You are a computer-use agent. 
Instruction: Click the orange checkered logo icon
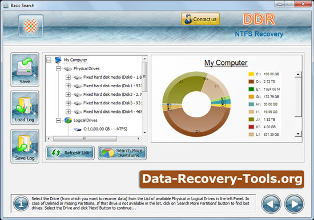click(x=31, y=26)
